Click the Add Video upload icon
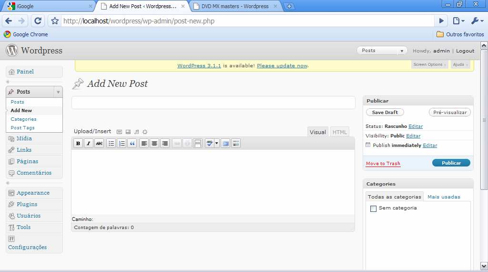Screen dimensions: 488x272 128,132
